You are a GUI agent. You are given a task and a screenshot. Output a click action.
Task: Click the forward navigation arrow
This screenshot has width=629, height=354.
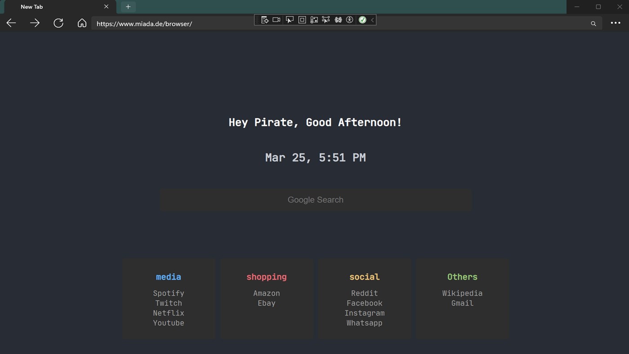click(35, 23)
